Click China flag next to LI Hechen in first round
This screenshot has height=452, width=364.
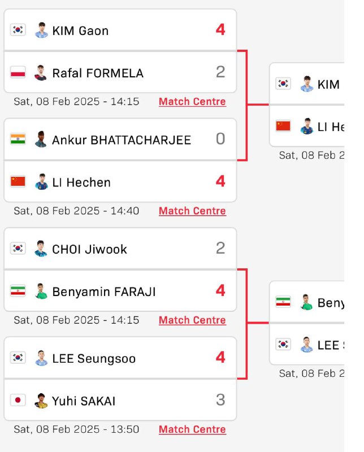pos(18,181)
